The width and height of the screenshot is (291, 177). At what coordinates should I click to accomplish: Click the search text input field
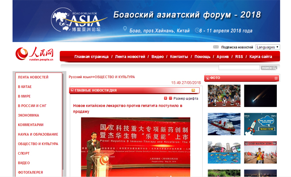pos(239,67)
